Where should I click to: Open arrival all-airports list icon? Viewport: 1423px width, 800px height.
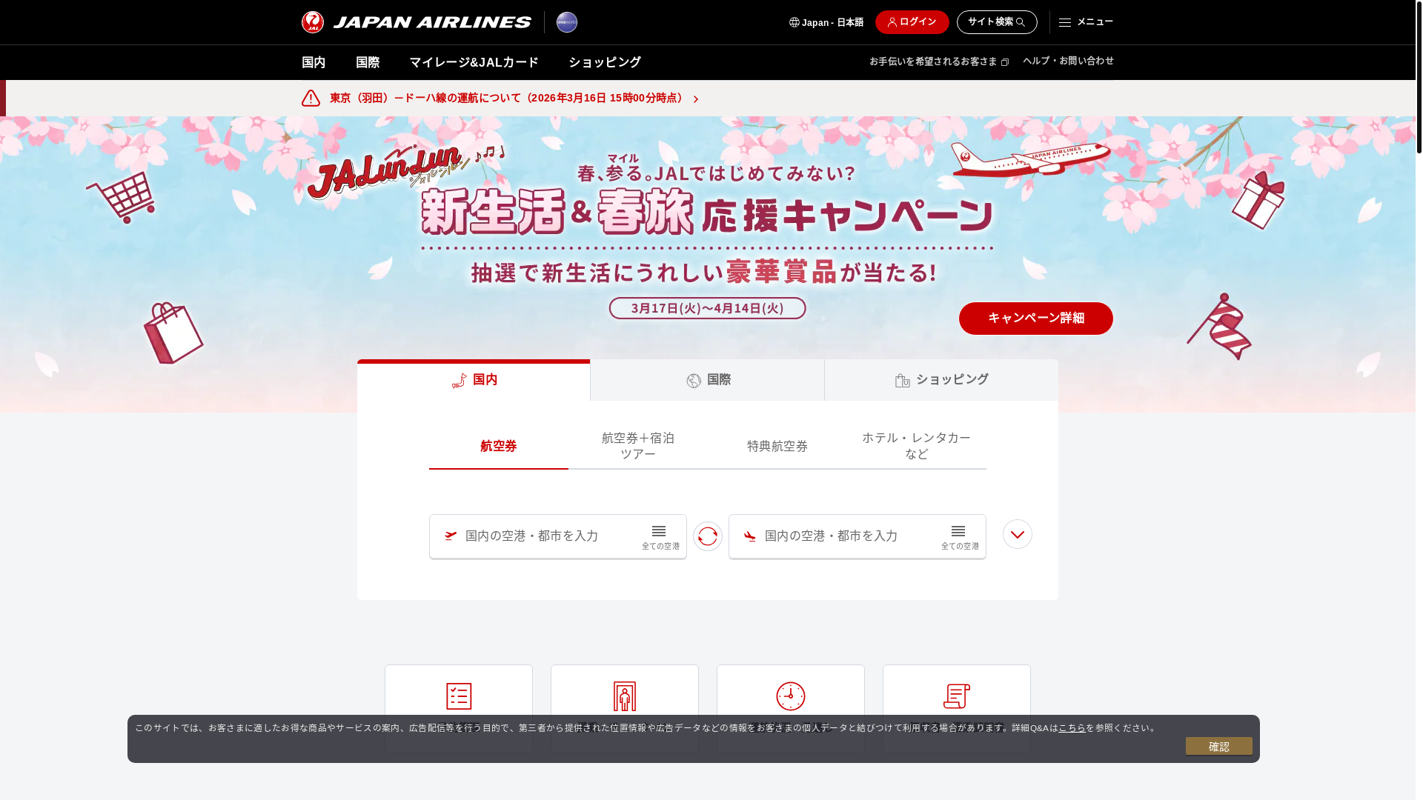[959, 537]
